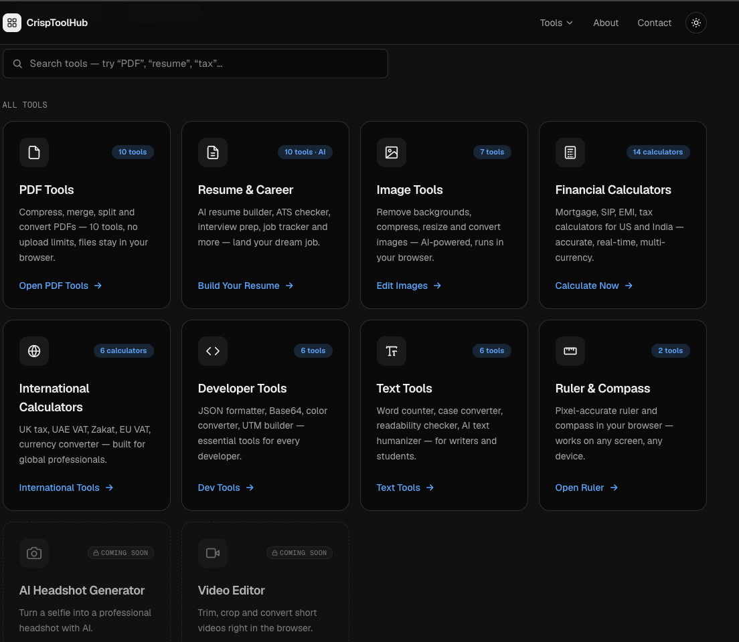Click the Financial Calculators calculator icon
The height and width of the screenshot is (642, 739).
click(x=570, y=152)
